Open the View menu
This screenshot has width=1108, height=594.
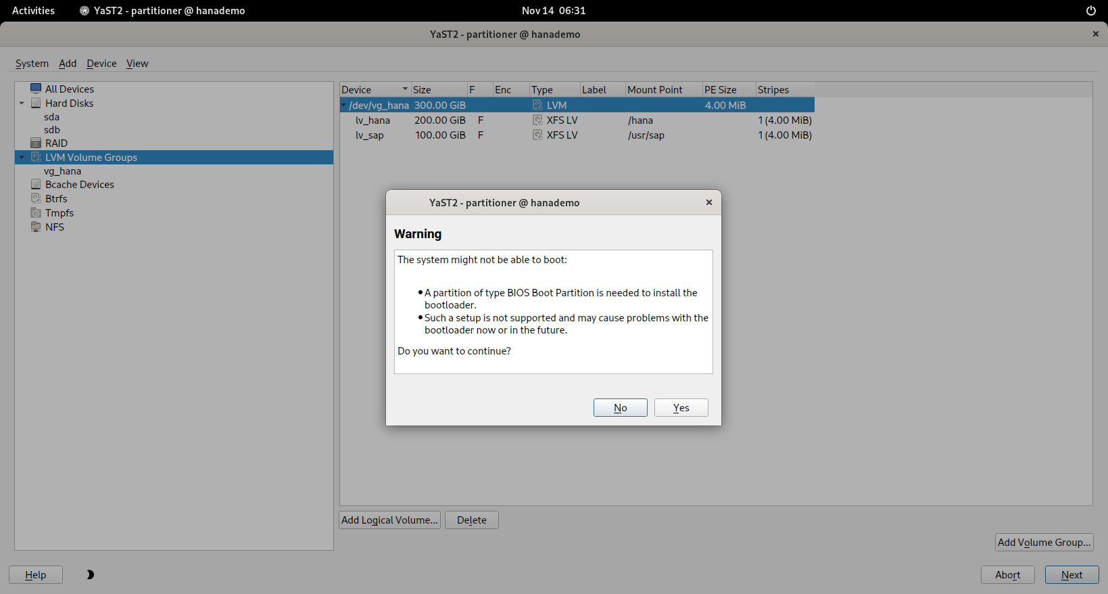click(x=137, y=64)
